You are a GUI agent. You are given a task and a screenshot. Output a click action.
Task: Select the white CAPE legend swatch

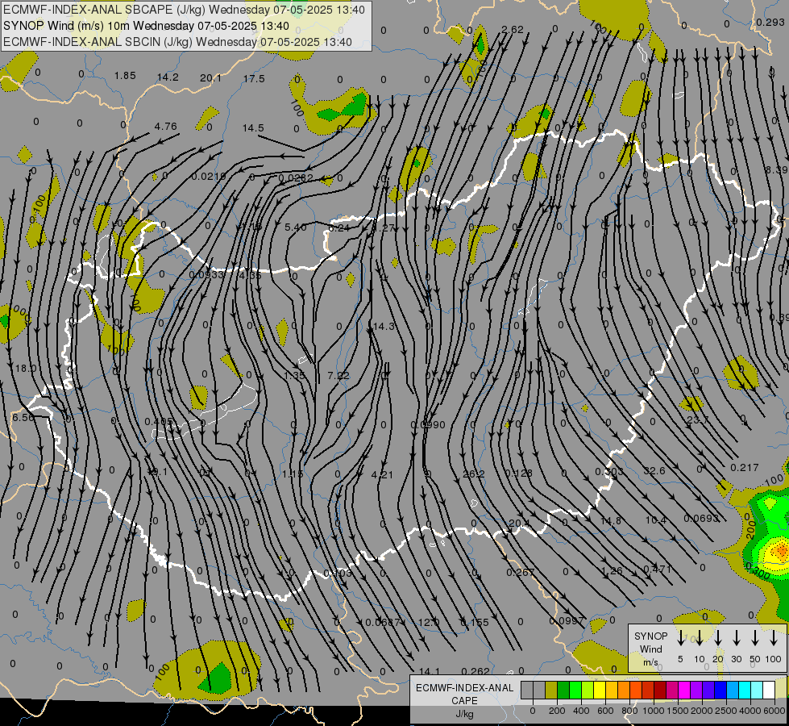pos(769,691)
